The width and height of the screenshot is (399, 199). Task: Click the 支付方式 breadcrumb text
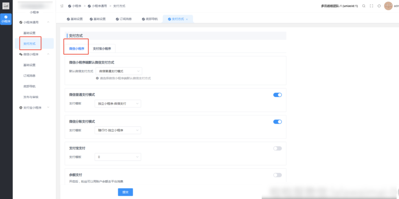119,6
